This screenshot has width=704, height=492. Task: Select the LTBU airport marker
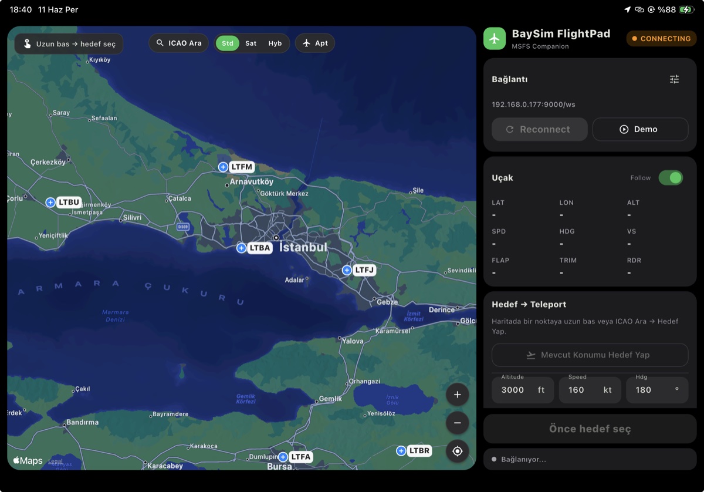point(63,203)
